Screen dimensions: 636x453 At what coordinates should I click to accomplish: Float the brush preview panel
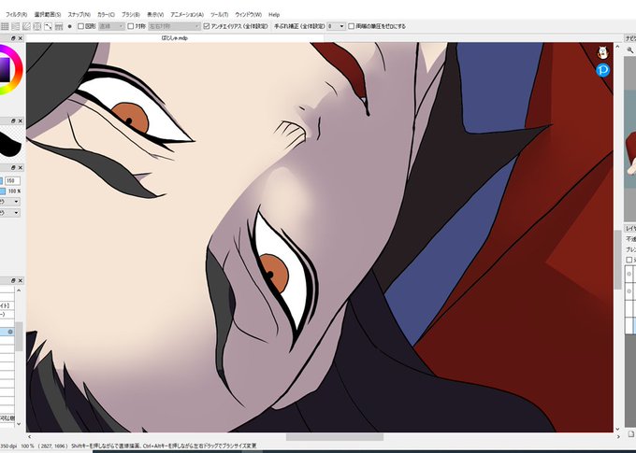pyautogui.click(x=13, y=121)
